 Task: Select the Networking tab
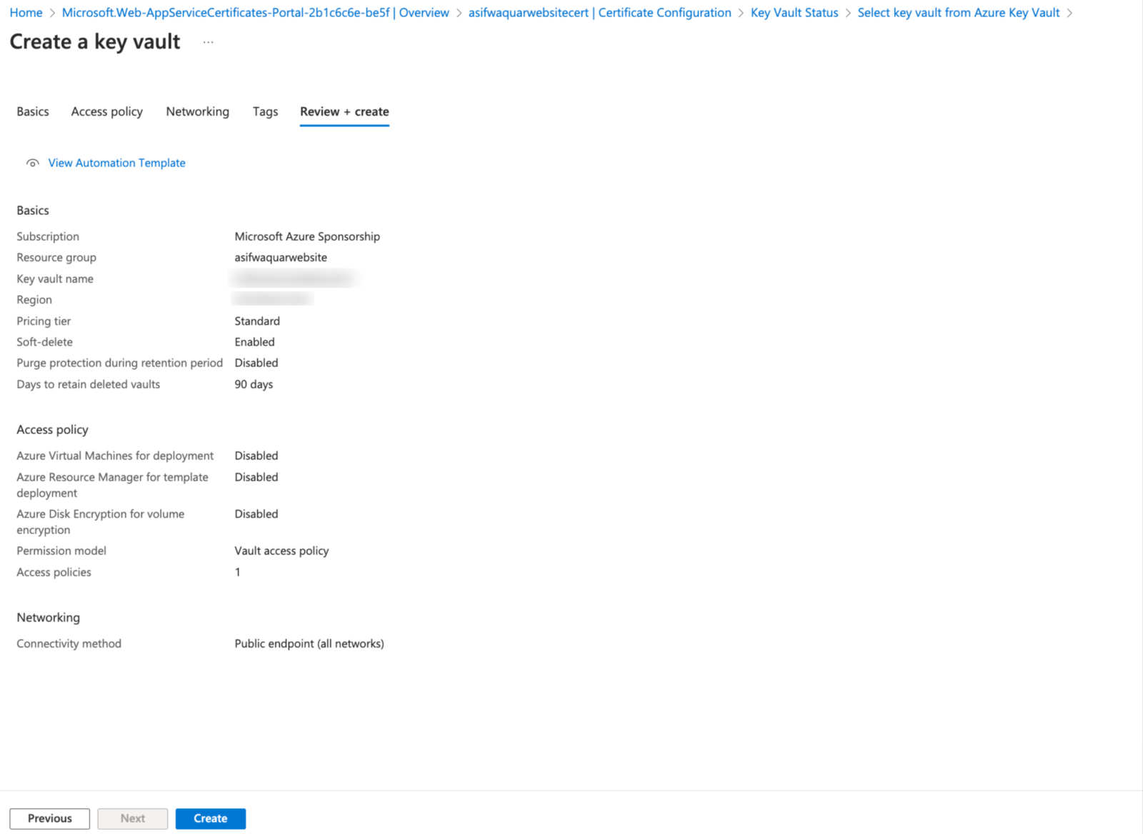coord(197,111)
